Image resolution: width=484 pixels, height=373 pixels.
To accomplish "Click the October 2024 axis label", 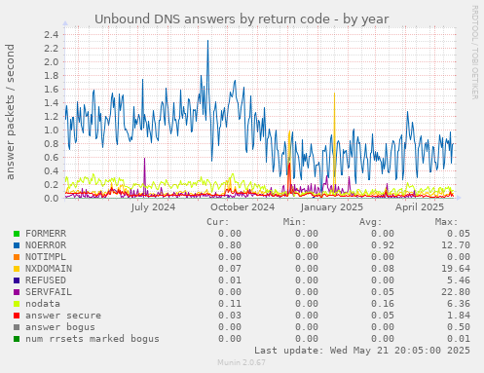I will tap(242, 207).
